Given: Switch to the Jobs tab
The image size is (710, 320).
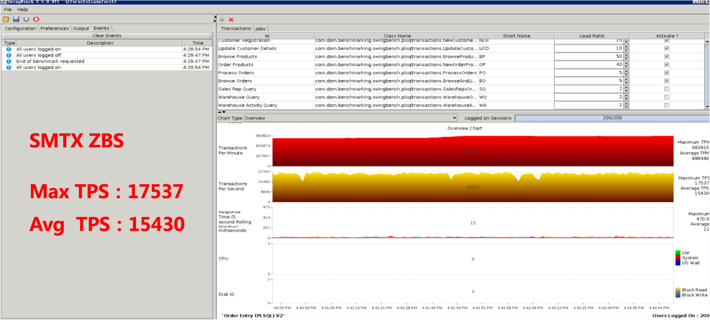Looking at the screenshot, I should click(x=260, y=28).
